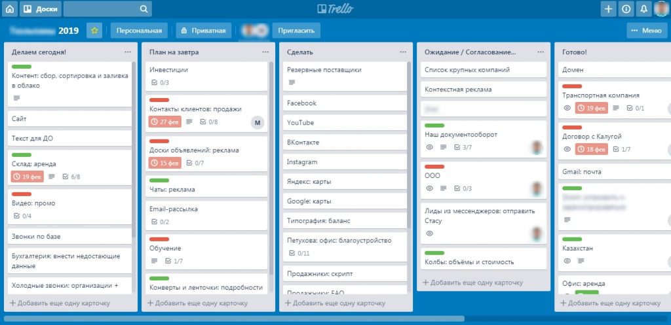This screenshot has width=671, height=325.
Task: Click the 0/4 checklist badge on Видео: промо
Action: (x=23, y=216)
